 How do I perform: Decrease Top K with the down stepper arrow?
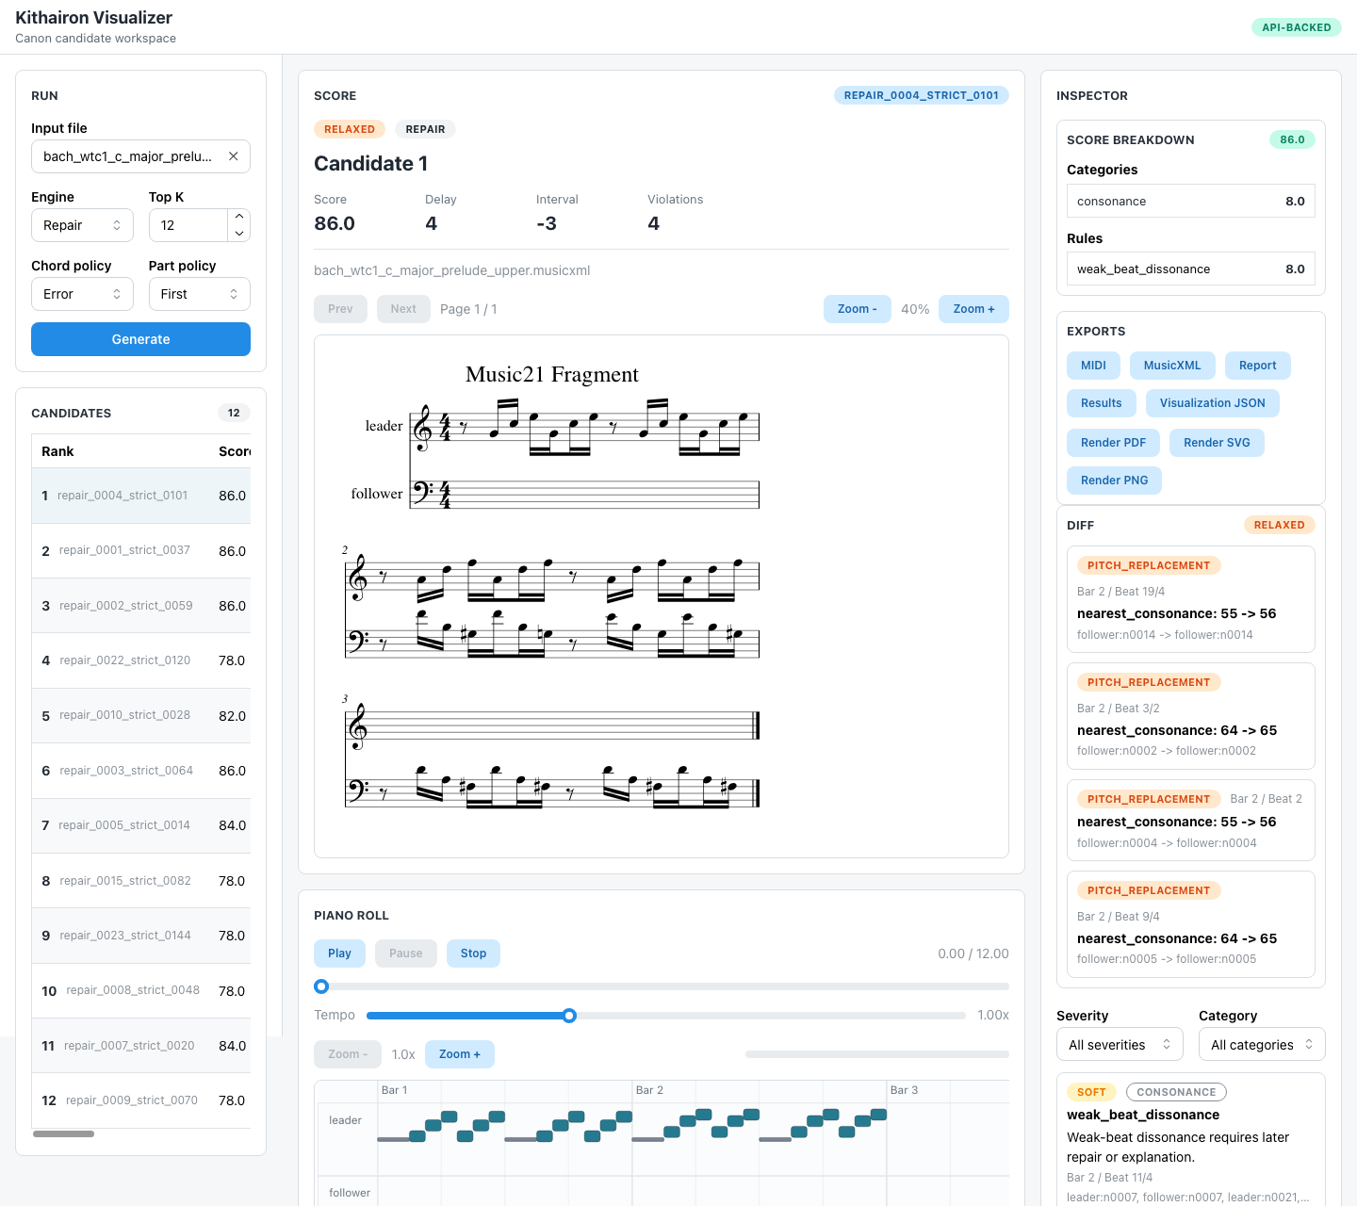click(239, 234)
